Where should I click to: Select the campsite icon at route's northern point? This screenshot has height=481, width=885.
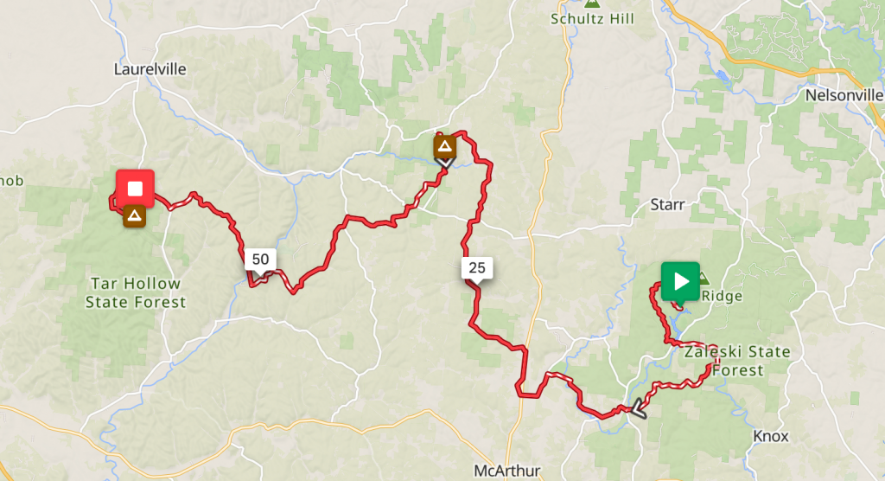[x=445, y=146]
